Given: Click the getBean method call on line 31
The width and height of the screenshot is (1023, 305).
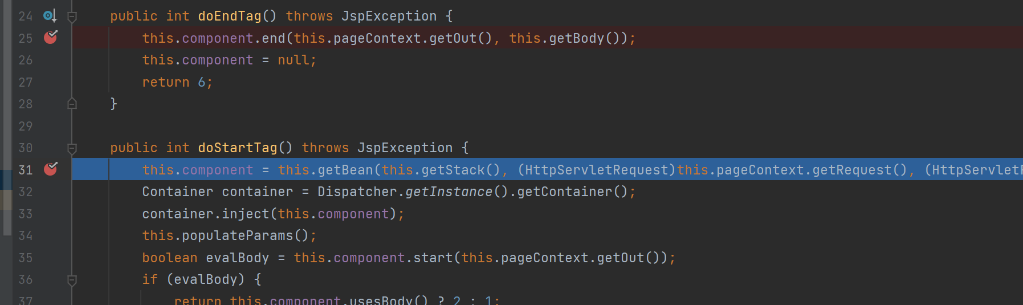Looking at the screenshot, I should pyautogui.click(x=345, y=170).
